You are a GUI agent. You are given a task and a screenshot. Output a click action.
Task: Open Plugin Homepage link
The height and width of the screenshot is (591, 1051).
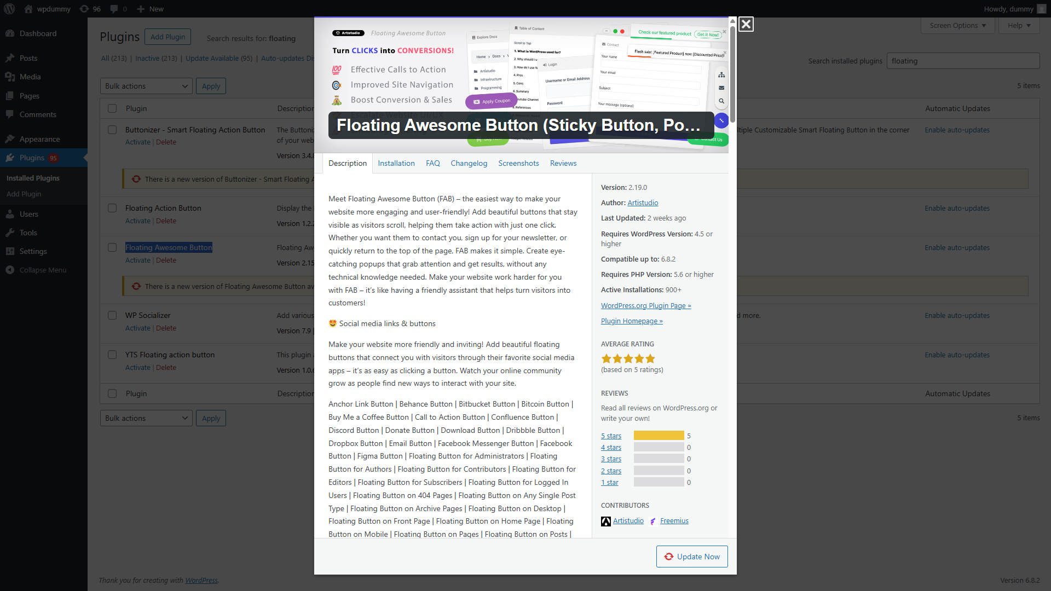(632, 321)
